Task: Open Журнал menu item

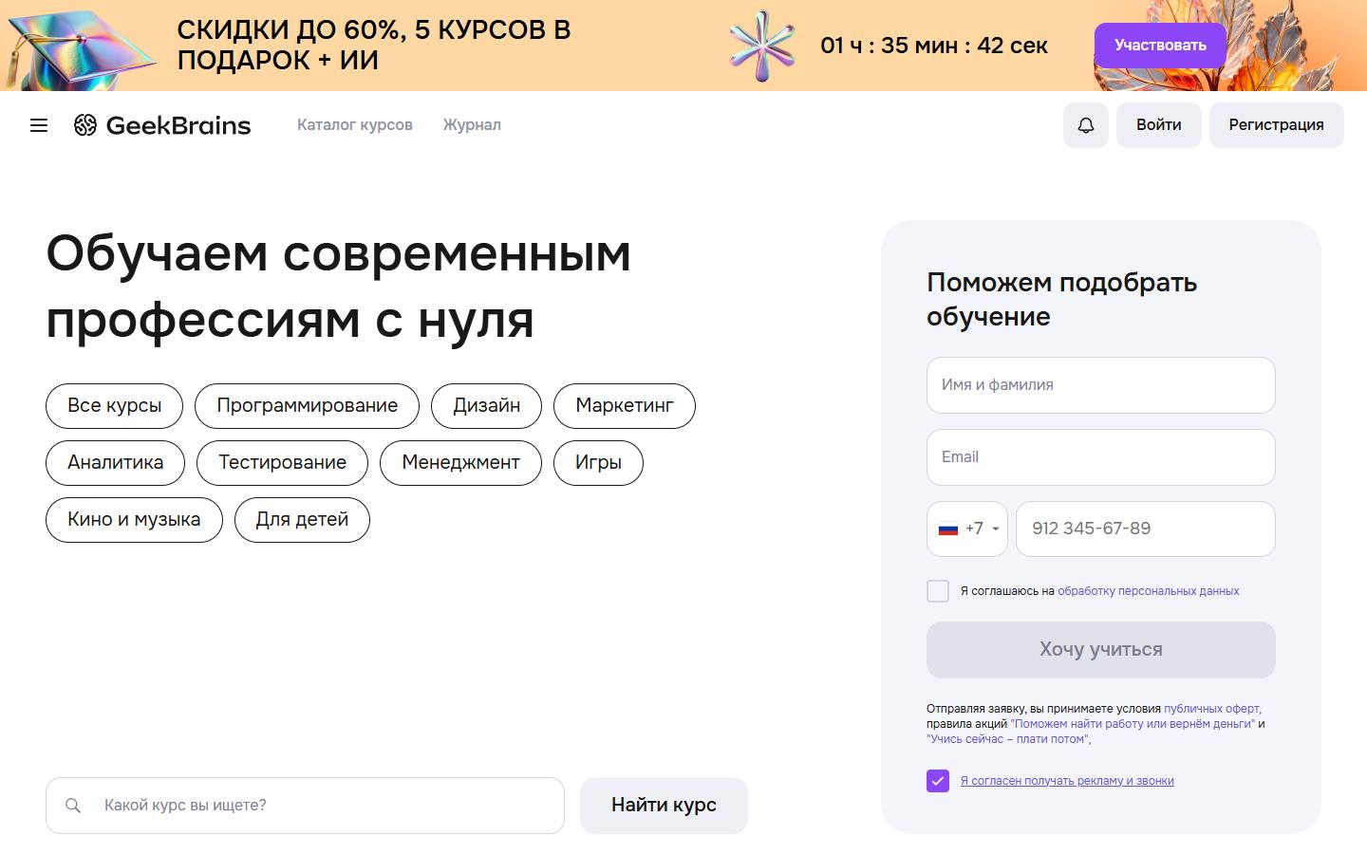Action: 472,125
